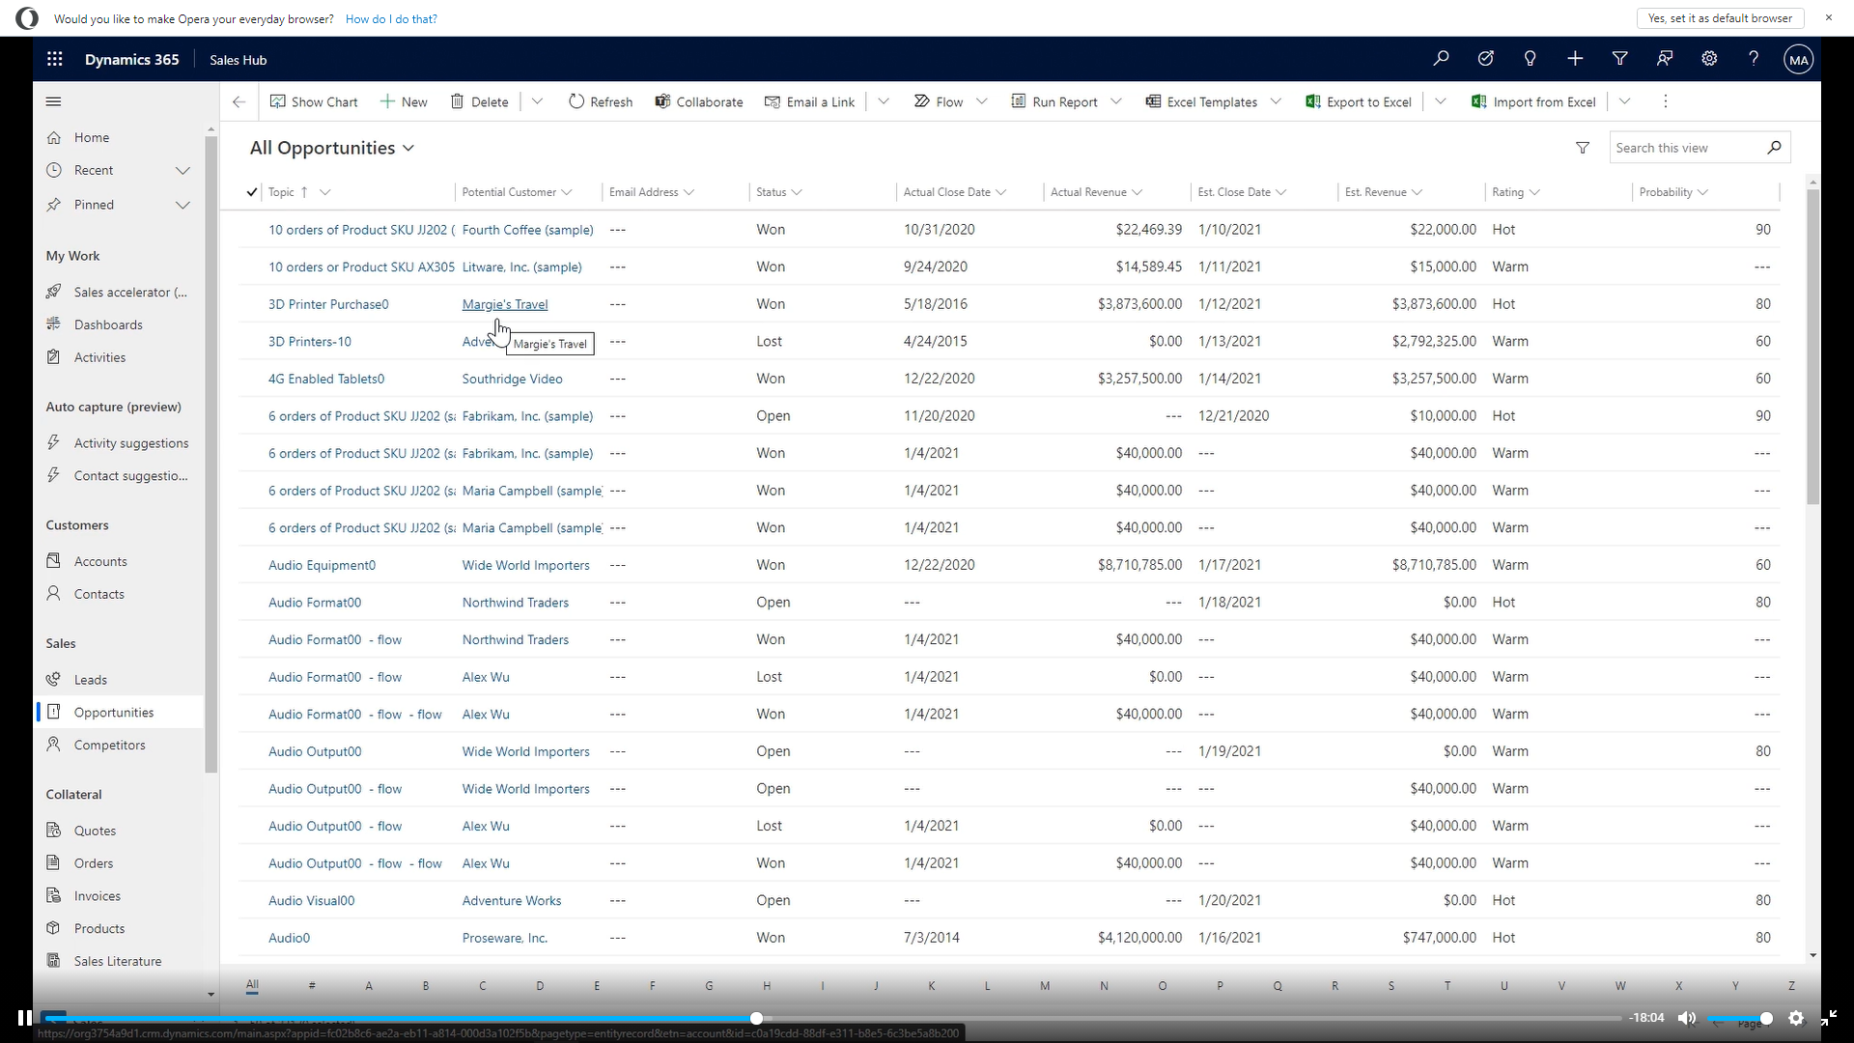The width and height of the screenshot is (1854, 1043).
Task: Click New opportunity command
Action: (404, 101)
